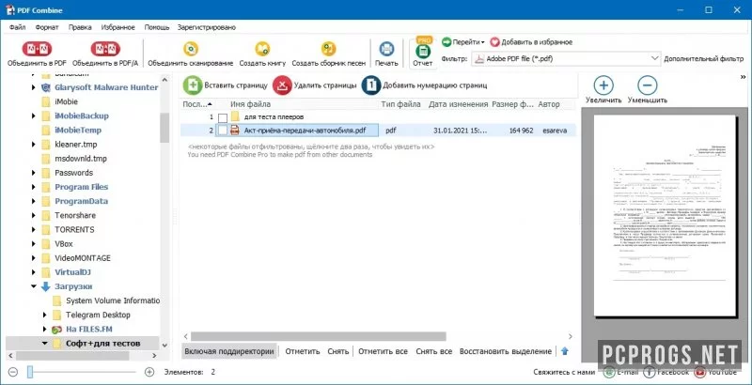Viewport: 752px width, 385px height.
Task: Click the PDF page preview thumbnail
Action: tap(665, 215)
